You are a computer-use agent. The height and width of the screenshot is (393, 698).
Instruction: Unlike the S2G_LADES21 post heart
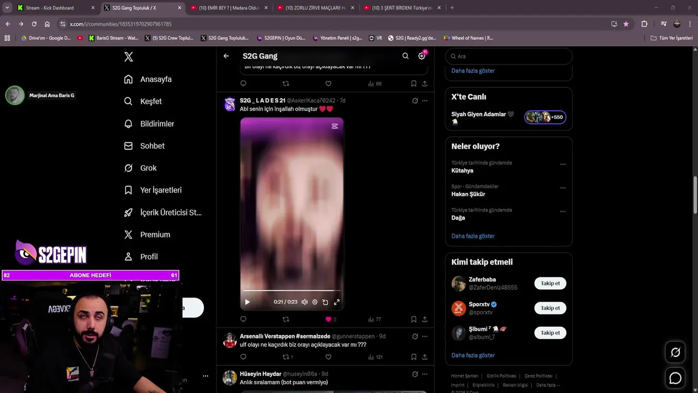click(x=328, y=319)
